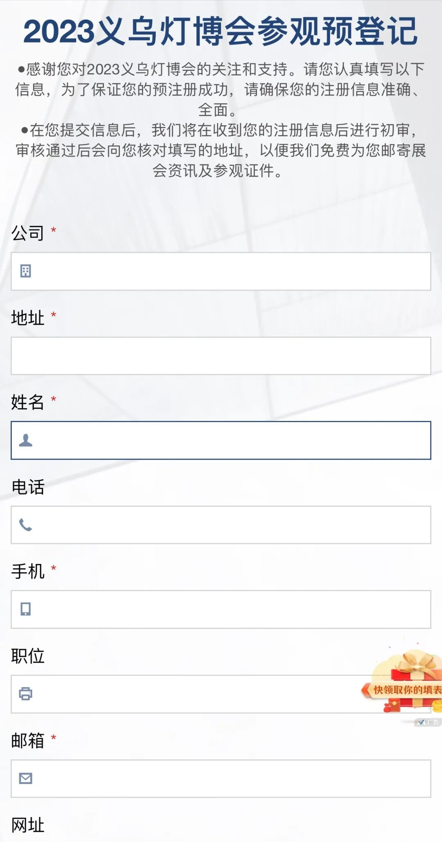Viewport: 442px width, 842px height.
Task: Click the person icon in name field
Action: [x=25, y=440]
